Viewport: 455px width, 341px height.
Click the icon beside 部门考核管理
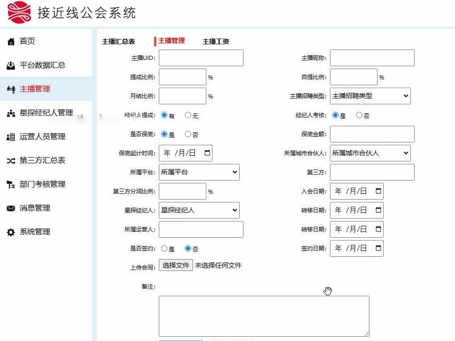click(x=11, y=185)
